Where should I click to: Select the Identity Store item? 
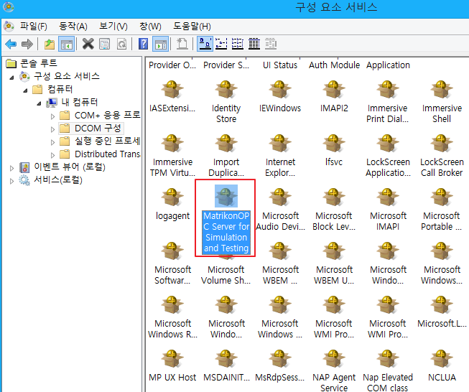(x=226, y=102)
